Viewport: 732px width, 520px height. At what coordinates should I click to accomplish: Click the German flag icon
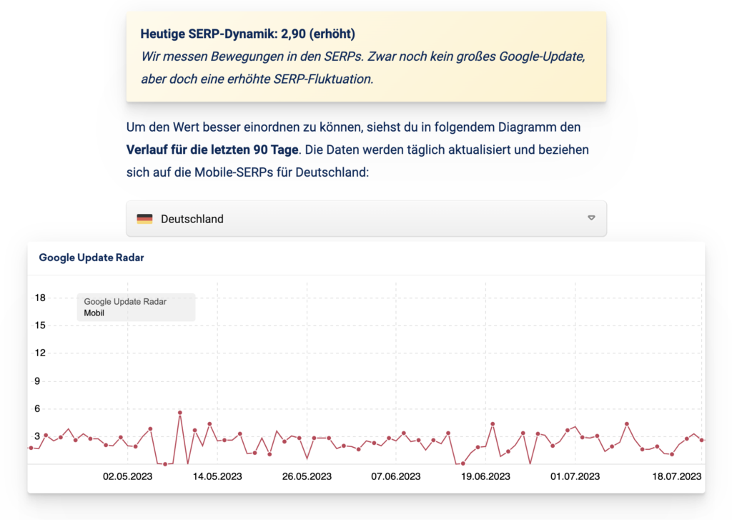point(144,219)
